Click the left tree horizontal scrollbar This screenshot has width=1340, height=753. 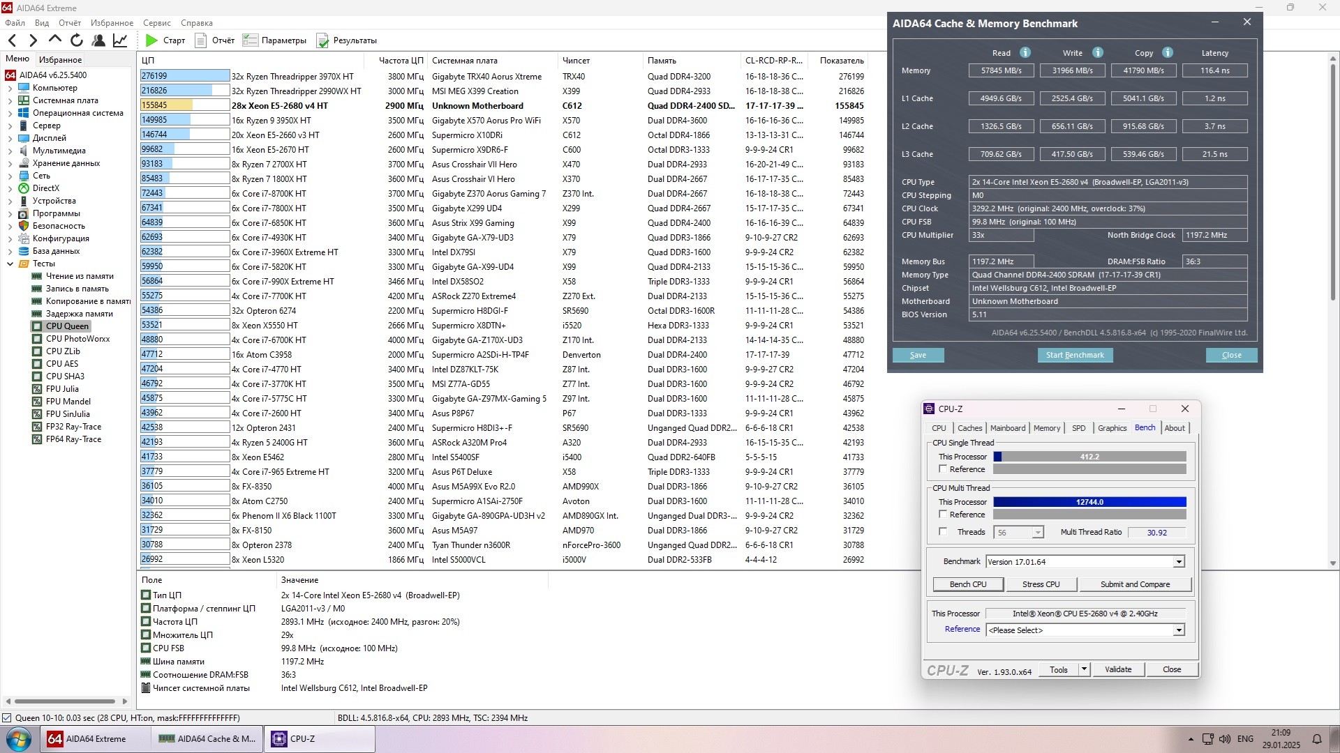65,701
